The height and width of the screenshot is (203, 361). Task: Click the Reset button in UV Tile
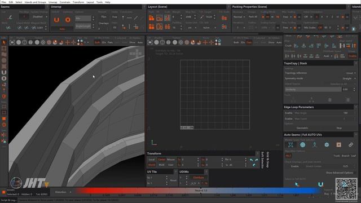pos(173,180)
